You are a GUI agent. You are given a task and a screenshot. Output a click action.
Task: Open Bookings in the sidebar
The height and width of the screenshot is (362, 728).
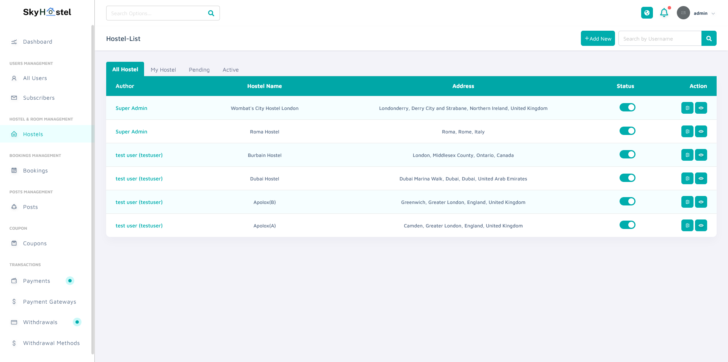tap(35, 171)
